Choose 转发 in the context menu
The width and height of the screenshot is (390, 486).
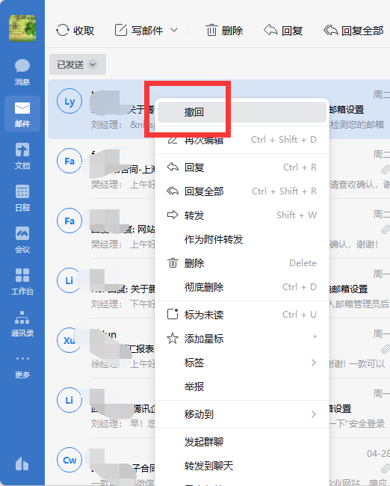coord(242,215)
